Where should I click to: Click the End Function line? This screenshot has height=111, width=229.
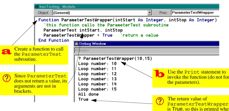(x=54, y=40)
